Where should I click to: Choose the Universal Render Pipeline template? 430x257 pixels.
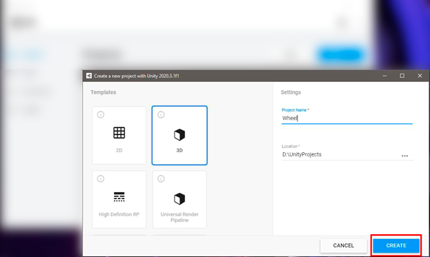[179, 200]
